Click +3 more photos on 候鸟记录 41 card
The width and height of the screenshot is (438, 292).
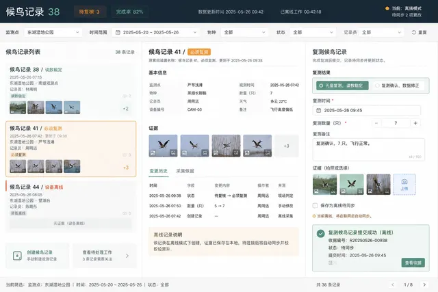tap(126, 168)
